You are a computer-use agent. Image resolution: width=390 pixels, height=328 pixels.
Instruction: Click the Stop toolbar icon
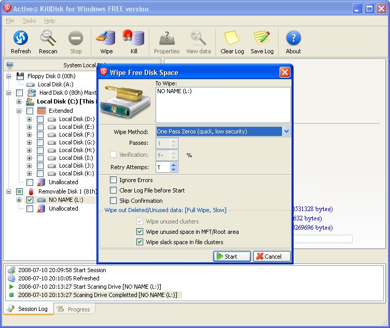pyautogui.click(x=76, y=38)
